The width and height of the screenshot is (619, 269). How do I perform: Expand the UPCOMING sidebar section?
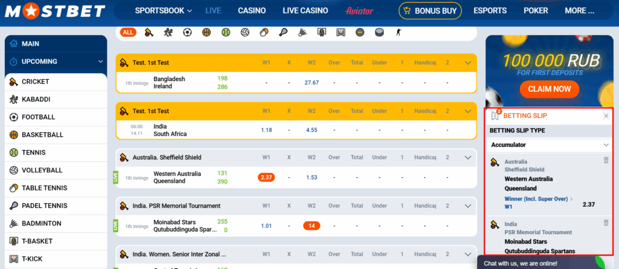point(101,62)
